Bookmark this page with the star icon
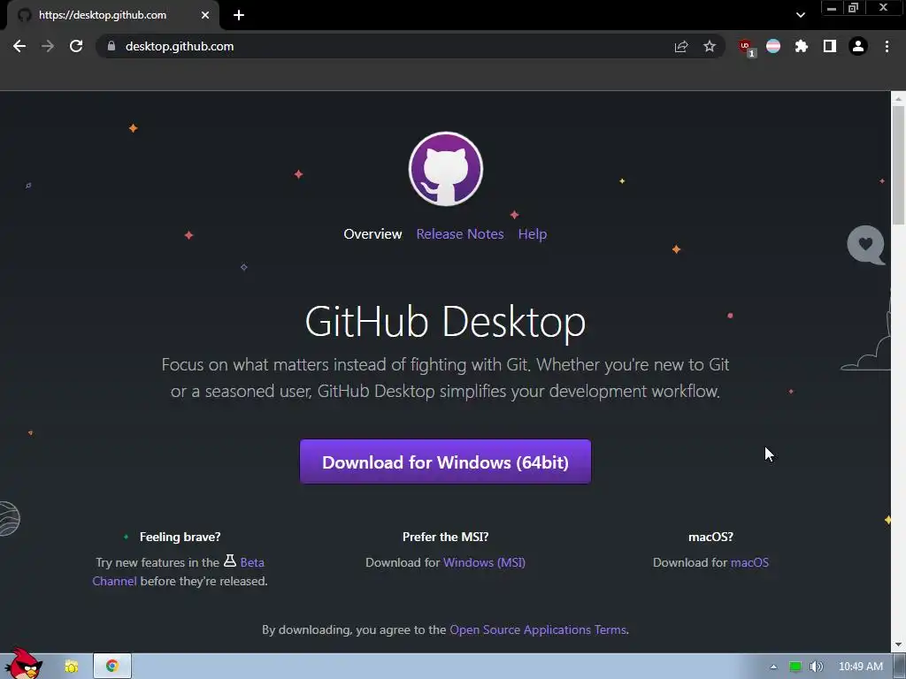 pyautogui.click(x=710, y=46)
